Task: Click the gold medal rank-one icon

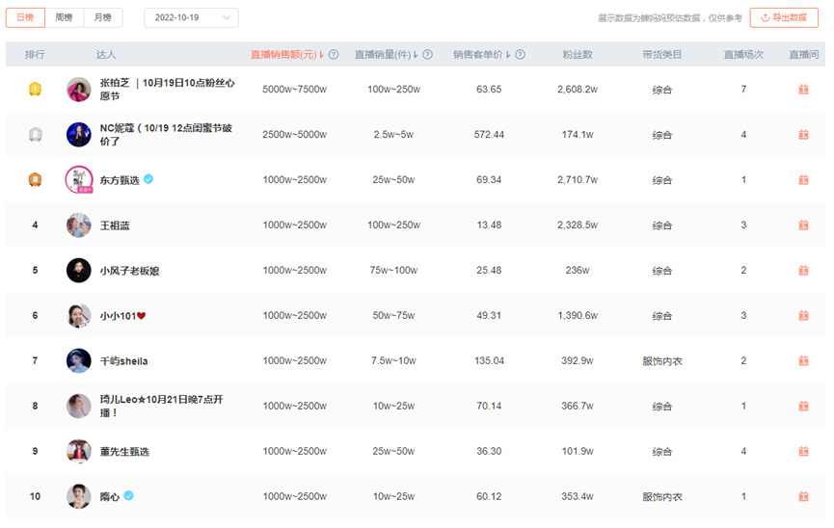Action: [x=35, y=90]
